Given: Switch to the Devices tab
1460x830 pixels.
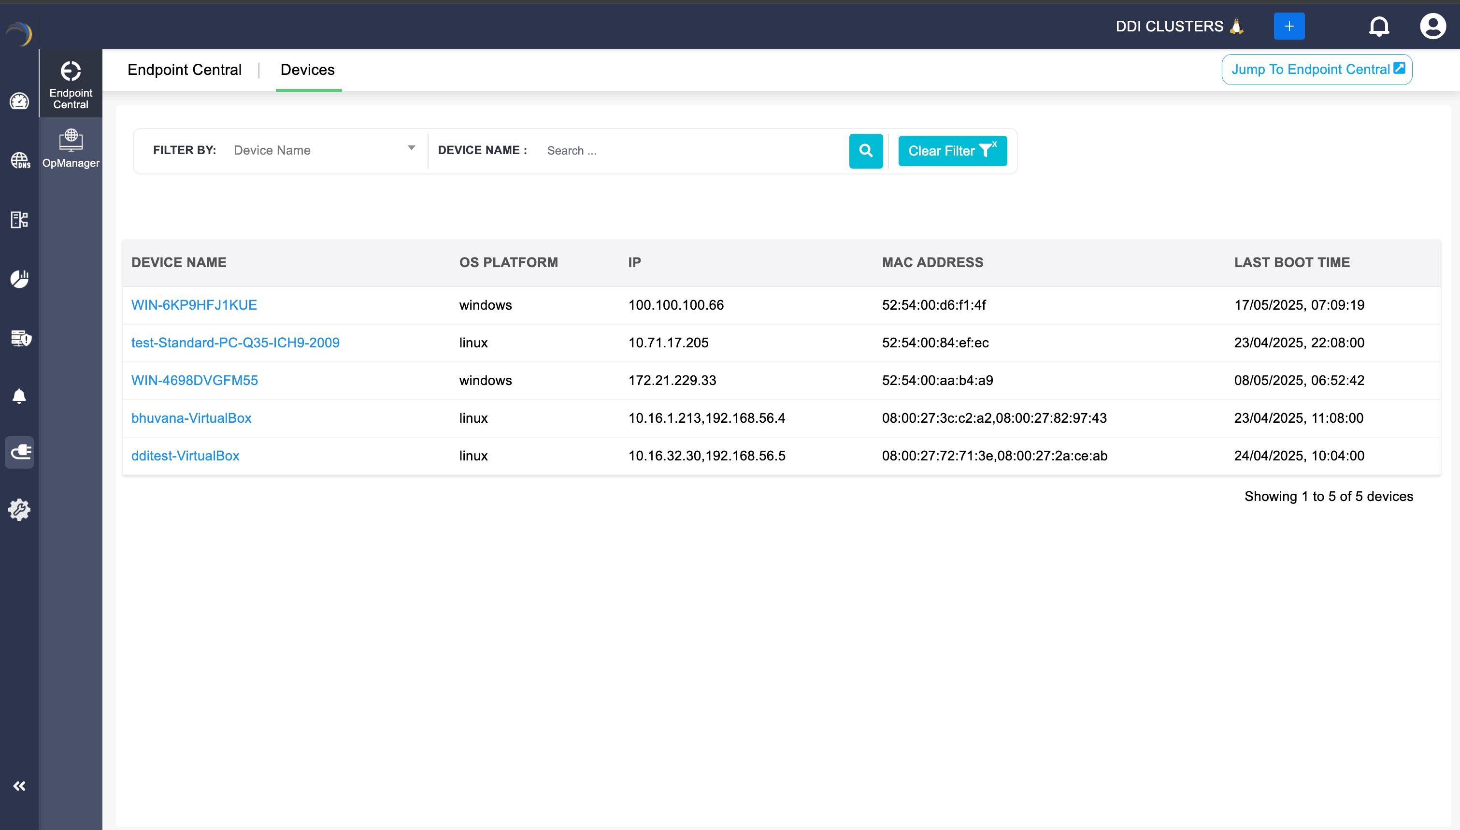Looking at the screenshot, I should click(308, 70).
